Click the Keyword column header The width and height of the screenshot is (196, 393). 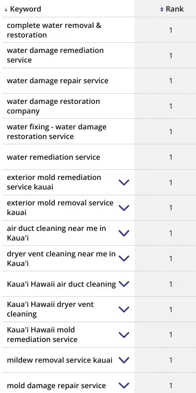pos(25,9)
